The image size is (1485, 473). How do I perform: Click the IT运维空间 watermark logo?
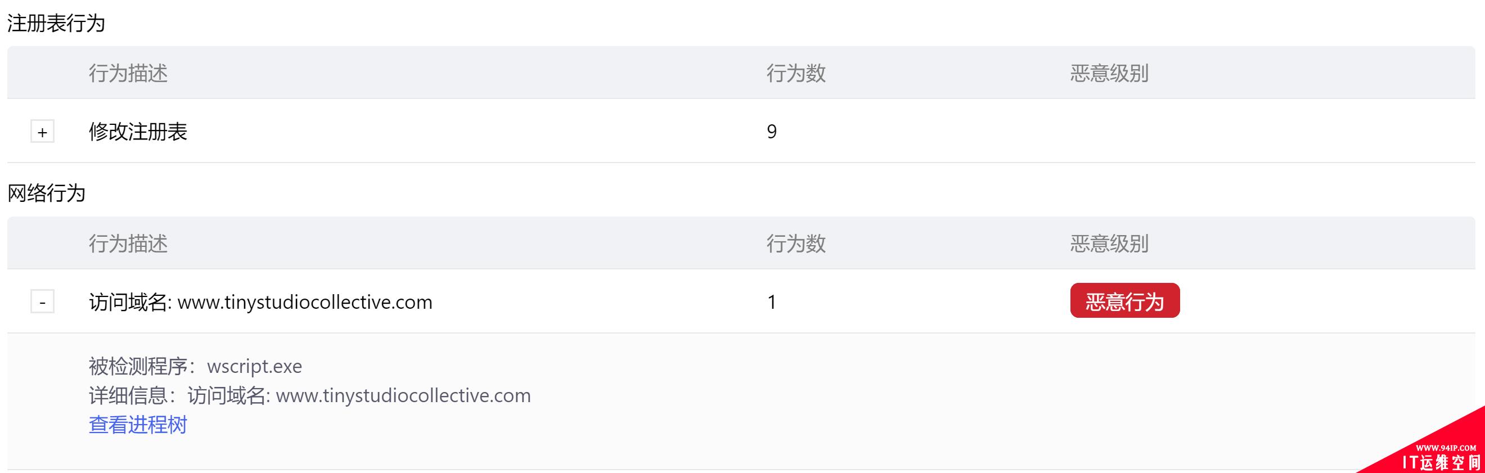coord(1441,462)
